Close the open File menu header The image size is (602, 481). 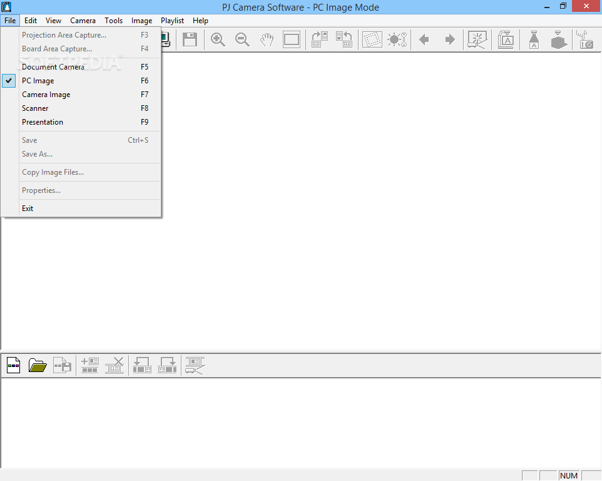[10, 21]
